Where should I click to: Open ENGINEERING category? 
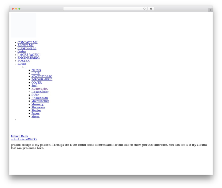(28, 58)
